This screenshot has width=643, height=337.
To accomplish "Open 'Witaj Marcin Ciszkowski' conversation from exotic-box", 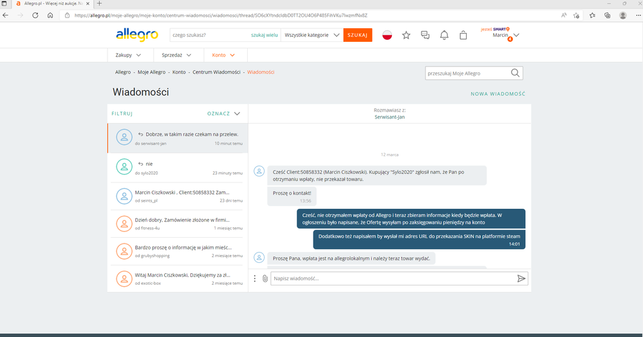I will [178, 279].
